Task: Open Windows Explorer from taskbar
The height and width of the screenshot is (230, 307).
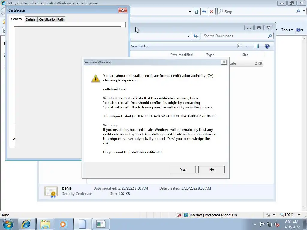Action: [45, 224]
